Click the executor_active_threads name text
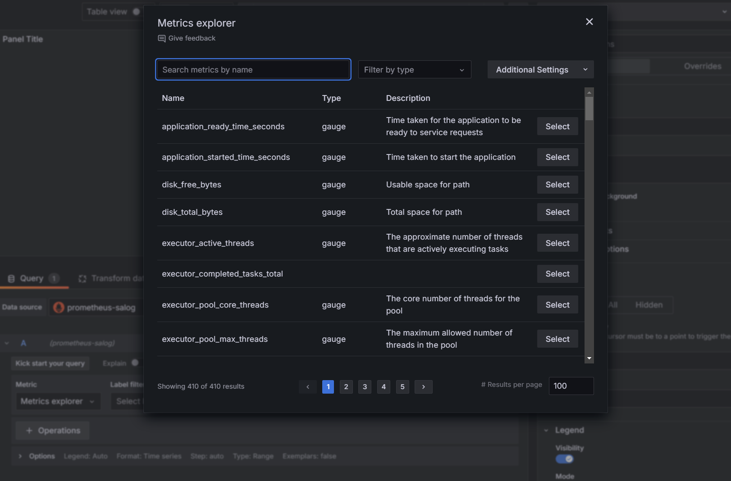The width and height of the screenshot is (731, 481). 208,243
